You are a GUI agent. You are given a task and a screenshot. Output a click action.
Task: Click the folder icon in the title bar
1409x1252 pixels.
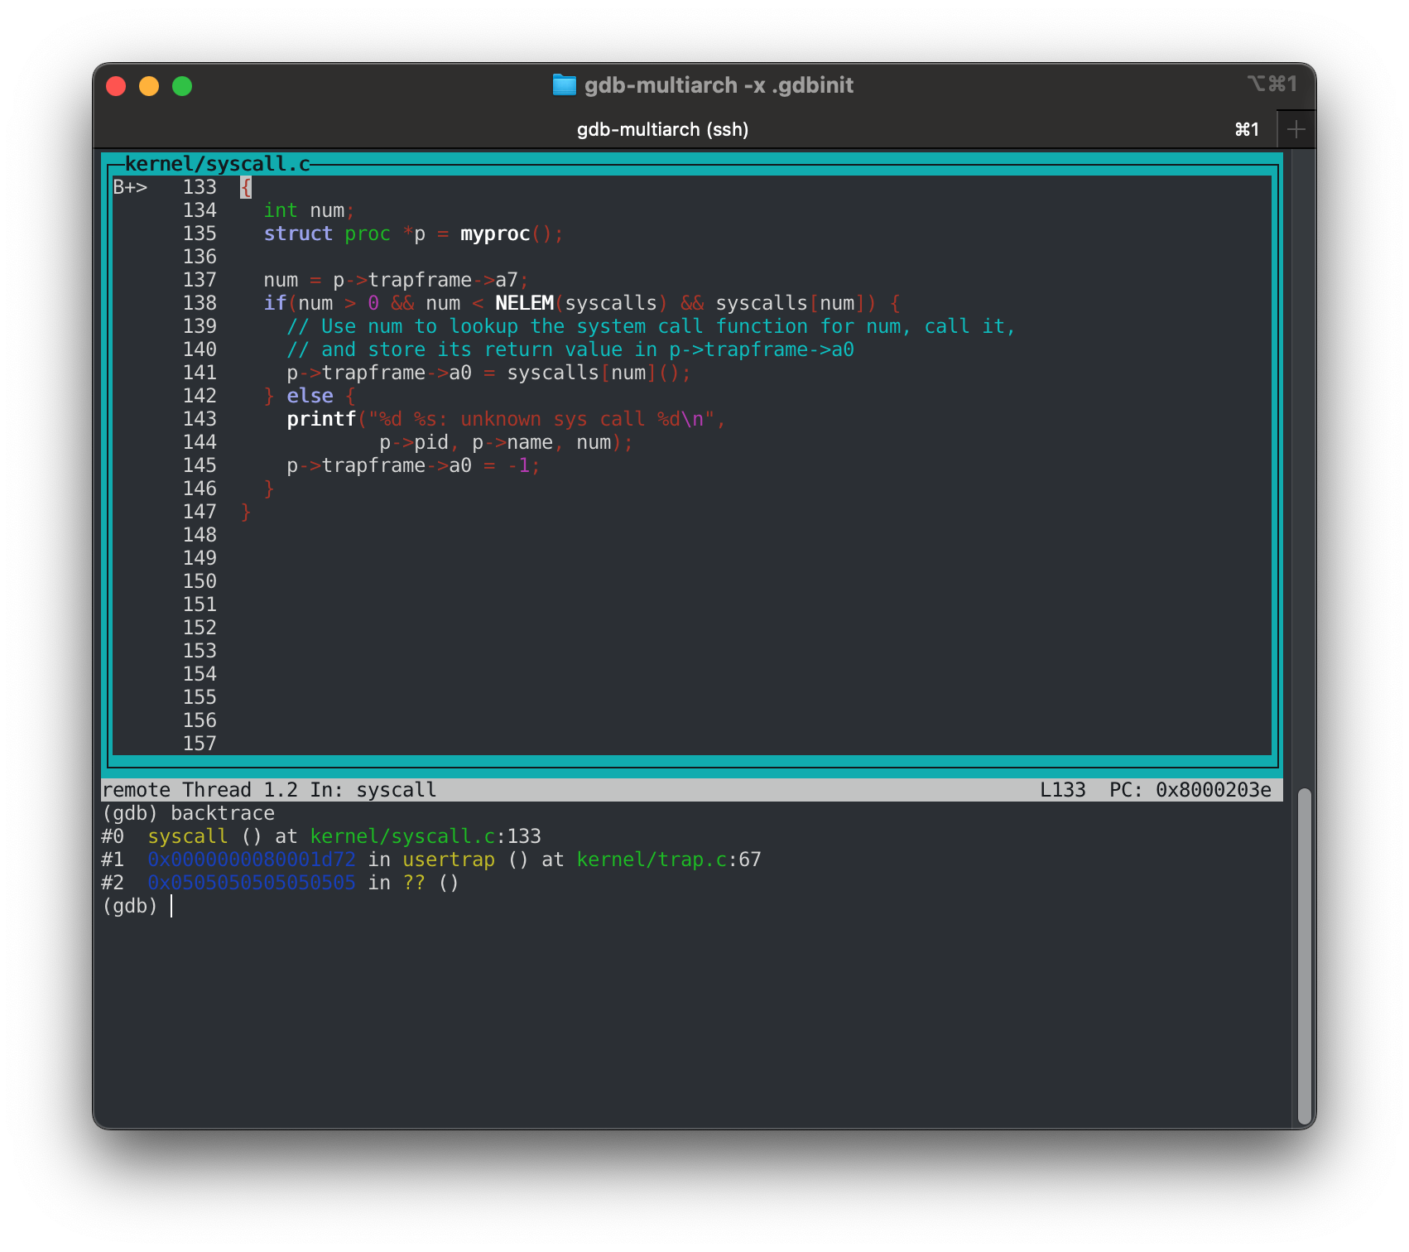[565, 85]
